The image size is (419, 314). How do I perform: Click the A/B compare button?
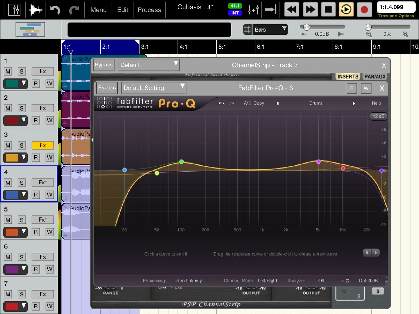pos(247,103)
